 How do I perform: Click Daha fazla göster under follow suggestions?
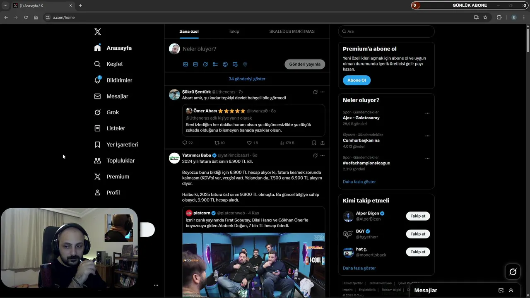(x=359, y=268)
